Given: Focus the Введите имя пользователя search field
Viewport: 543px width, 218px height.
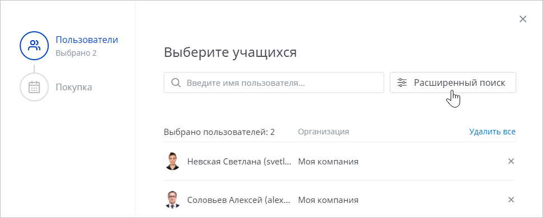Looking at the screenshot, I should [x=274, y=83].
